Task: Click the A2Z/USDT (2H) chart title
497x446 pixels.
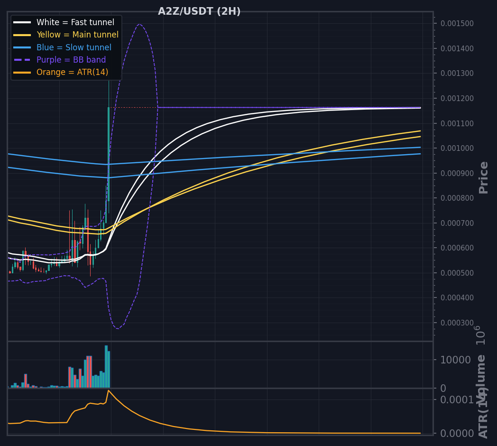Action: coord(199,11)
